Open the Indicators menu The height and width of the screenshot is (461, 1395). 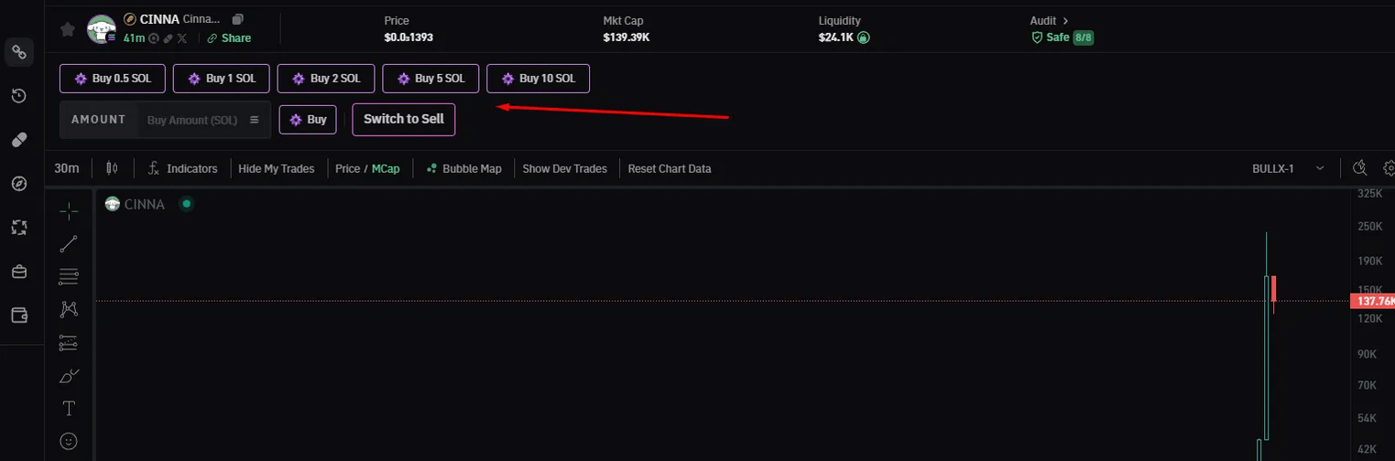[x=183, y=168]
